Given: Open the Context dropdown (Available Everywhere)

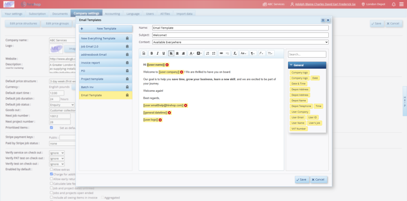Looking at the screenshot, I should pyautogui.click(x=240, y=42).
